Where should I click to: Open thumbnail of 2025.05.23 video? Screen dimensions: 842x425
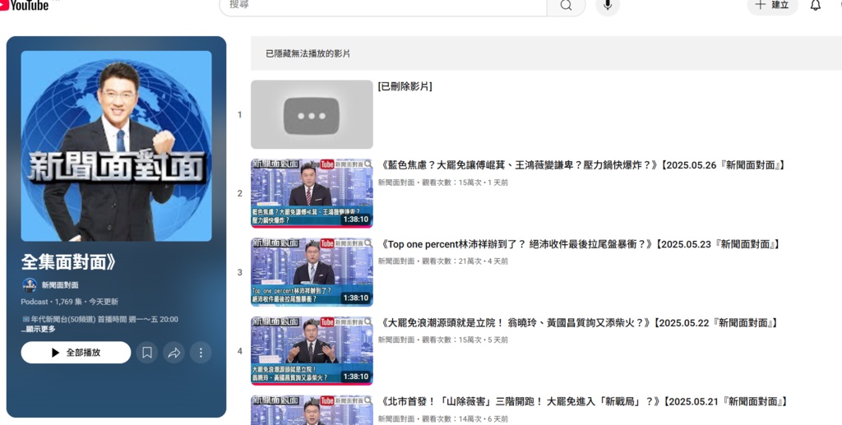[x=312, y=272]
